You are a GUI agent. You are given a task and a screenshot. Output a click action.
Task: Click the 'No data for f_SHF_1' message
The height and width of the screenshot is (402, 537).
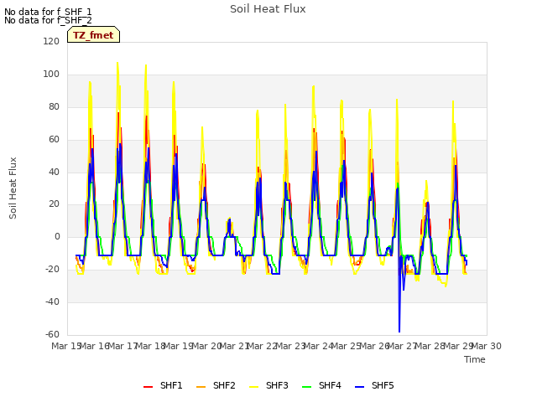coord(48,12)
